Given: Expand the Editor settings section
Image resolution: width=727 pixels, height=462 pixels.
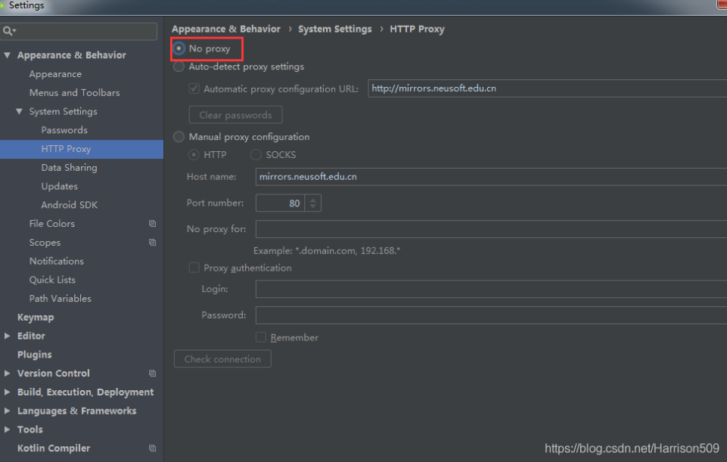Looking at the screenshot, I should 8,336.
